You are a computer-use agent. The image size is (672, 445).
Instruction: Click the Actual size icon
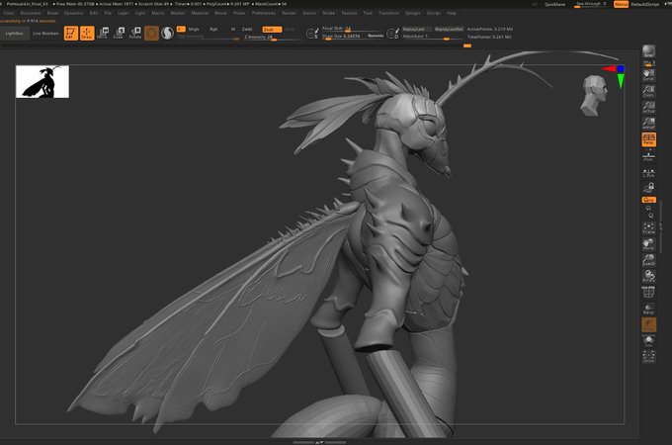(x=648, y=107)
